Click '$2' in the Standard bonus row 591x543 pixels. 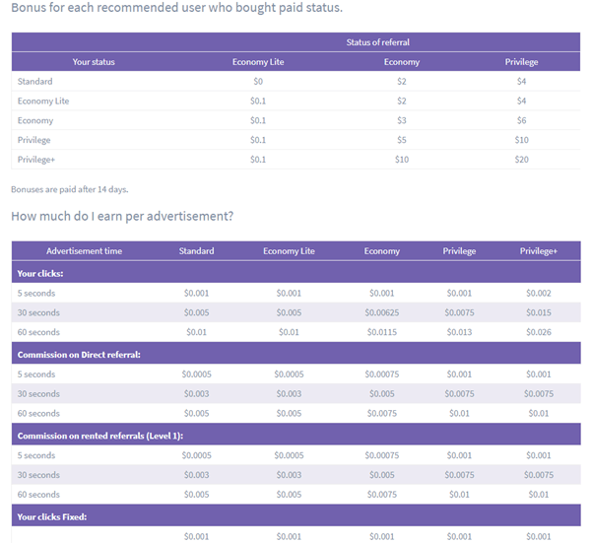402,82
